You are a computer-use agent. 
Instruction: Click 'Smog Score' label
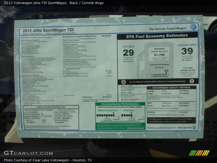[x=129, y=110]
